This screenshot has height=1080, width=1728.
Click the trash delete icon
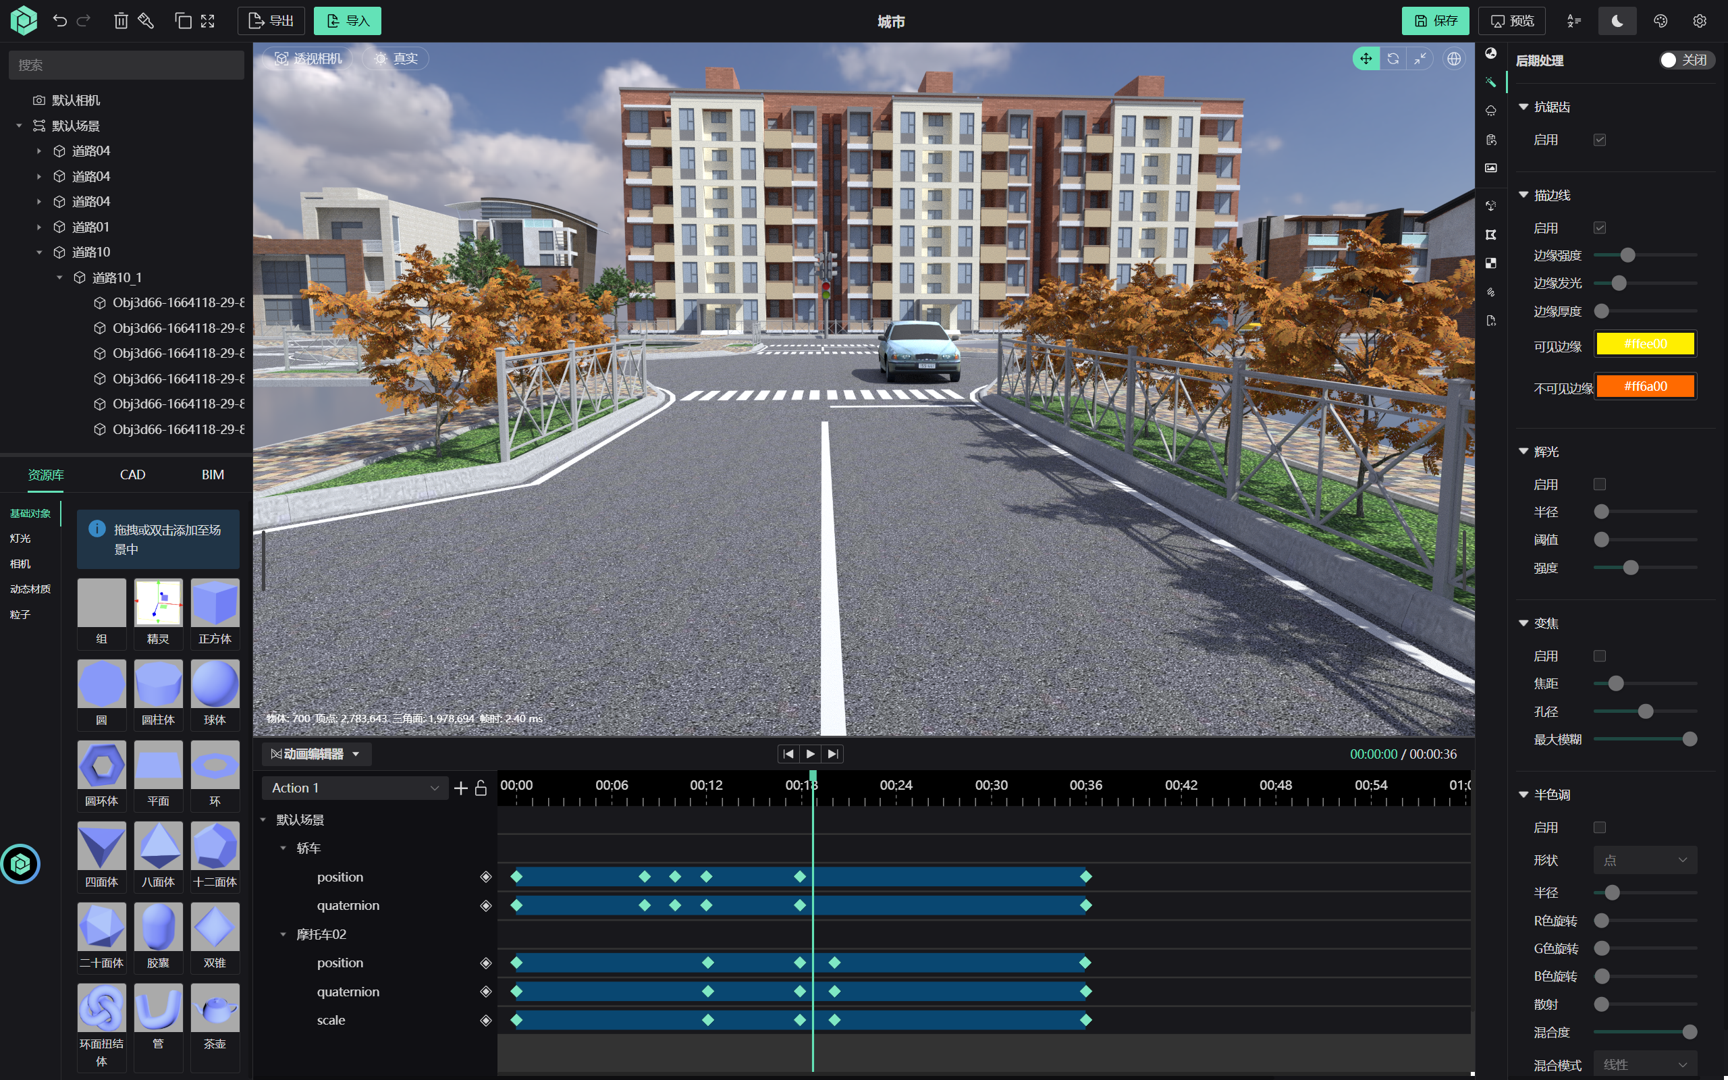point(121,21)
